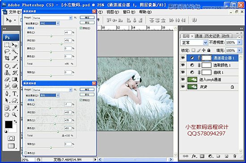The image size is (246, 163).
Task: Select the Dodge tool
Action: pos(14,86)
